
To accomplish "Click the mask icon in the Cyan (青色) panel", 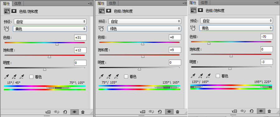I will (201, 10).
